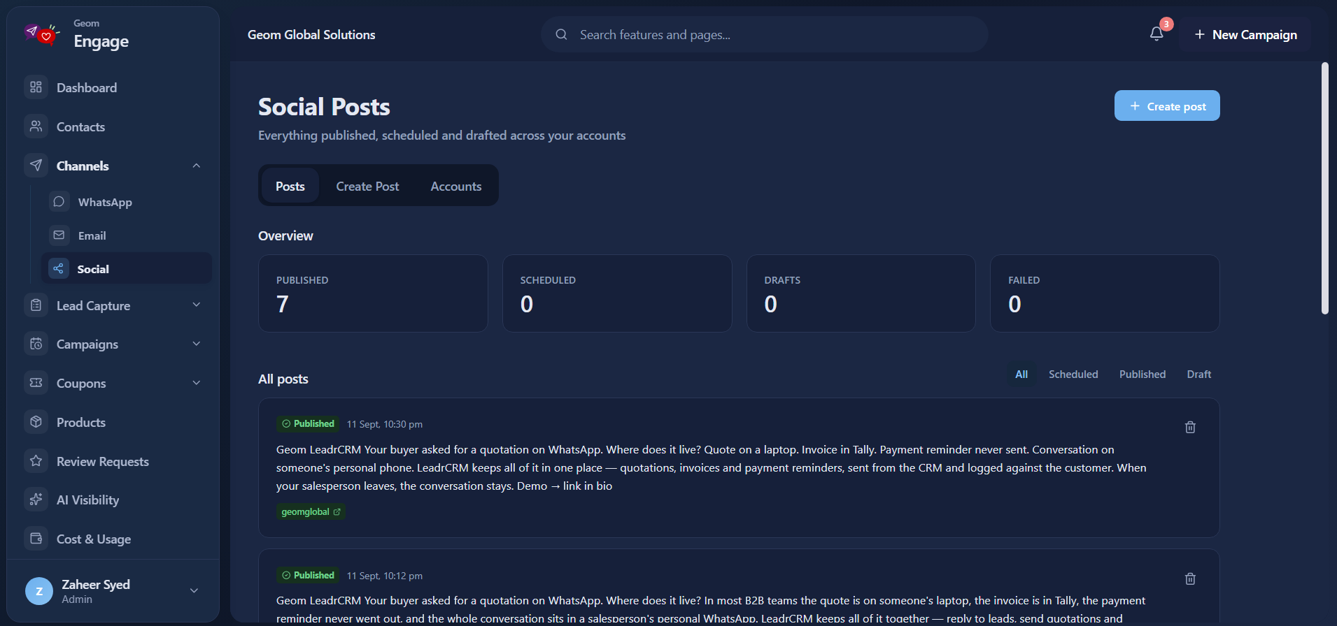Click the page vertical scrollbar
This screenshot has height=626, width=1337.
click(x=1324, y=189)
